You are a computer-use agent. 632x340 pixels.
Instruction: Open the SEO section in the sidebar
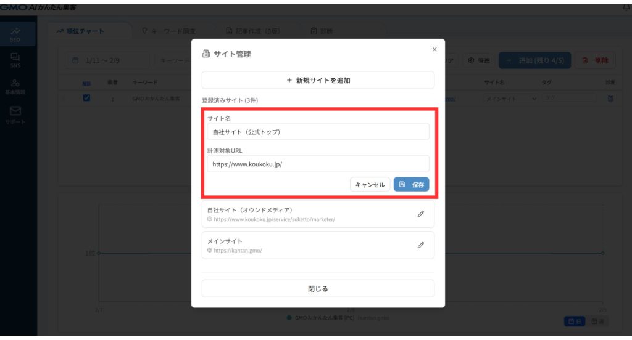pyautogui.click(x=15, y=34)
